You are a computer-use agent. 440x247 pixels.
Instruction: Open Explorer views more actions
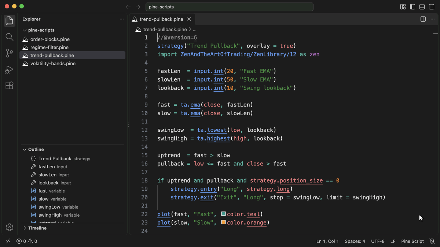(x=122, y=19)
